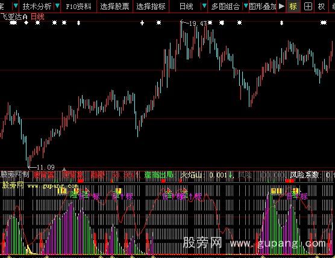Image resolution: width=335 pixels, height=258 pixels.
Task: Click the star marker left of 19.47 label
Action: coord(158,22)
